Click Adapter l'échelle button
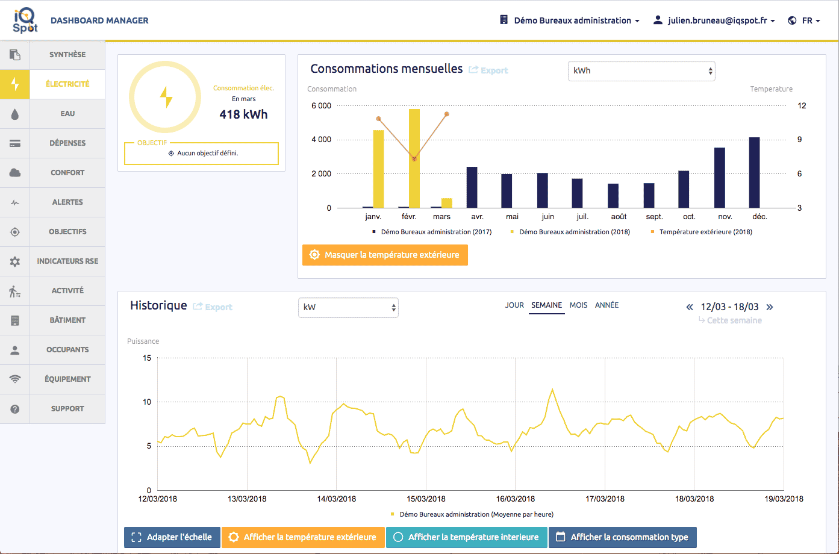 (172, 537)
